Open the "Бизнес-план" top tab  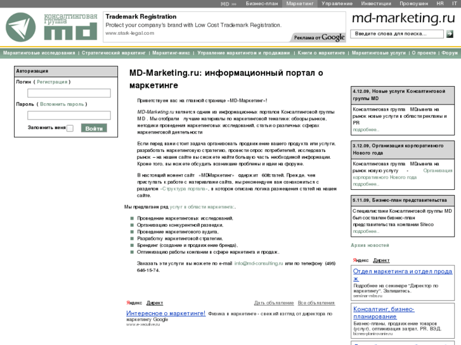(262, 4)
